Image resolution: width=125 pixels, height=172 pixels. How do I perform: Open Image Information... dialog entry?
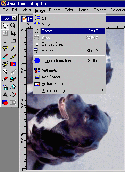pyautogui.click(x=69, y=61)
